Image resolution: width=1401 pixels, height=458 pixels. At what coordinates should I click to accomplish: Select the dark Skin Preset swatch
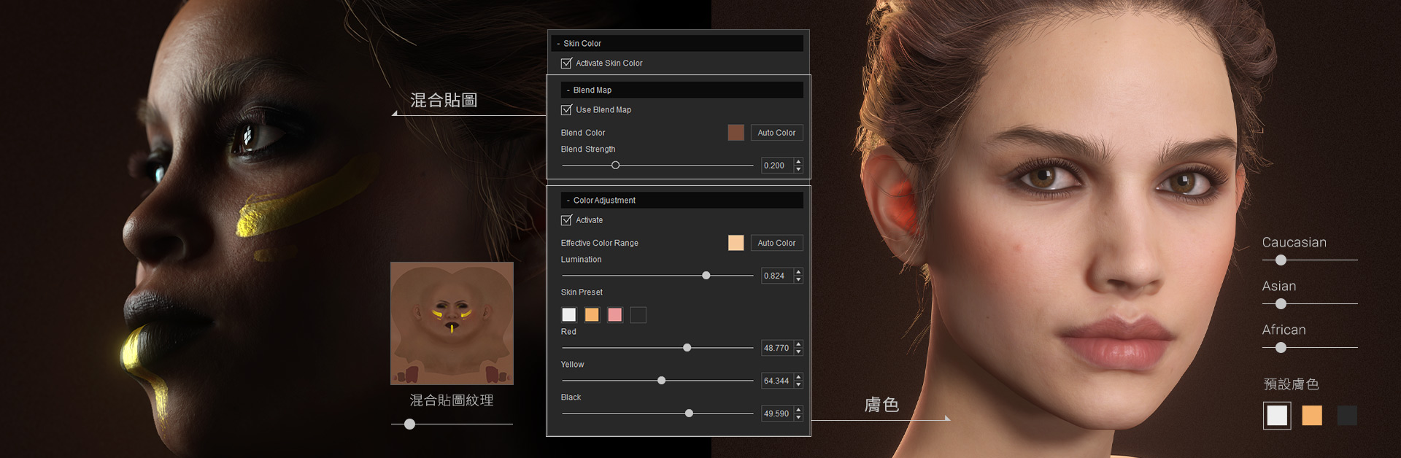click(x=638, y=315)
